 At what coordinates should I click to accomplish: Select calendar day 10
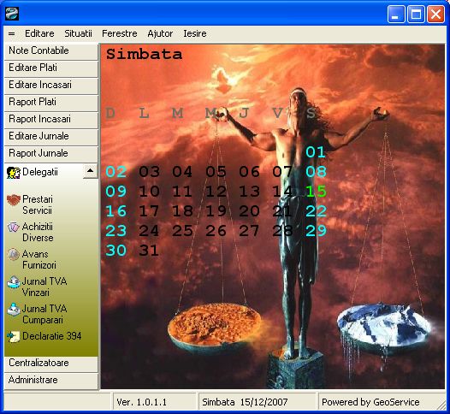149,192
